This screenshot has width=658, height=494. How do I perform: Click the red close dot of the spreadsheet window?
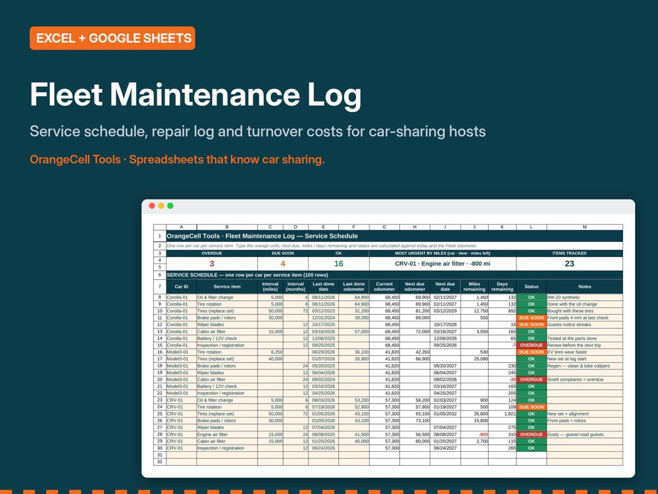[152, 206]
